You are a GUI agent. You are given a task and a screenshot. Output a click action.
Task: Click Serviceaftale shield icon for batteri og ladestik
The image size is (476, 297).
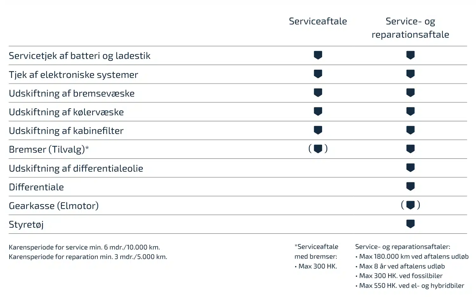tap(318, 55)
